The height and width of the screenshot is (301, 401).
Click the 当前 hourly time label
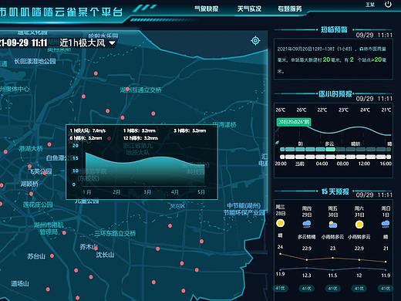point(299,164)
